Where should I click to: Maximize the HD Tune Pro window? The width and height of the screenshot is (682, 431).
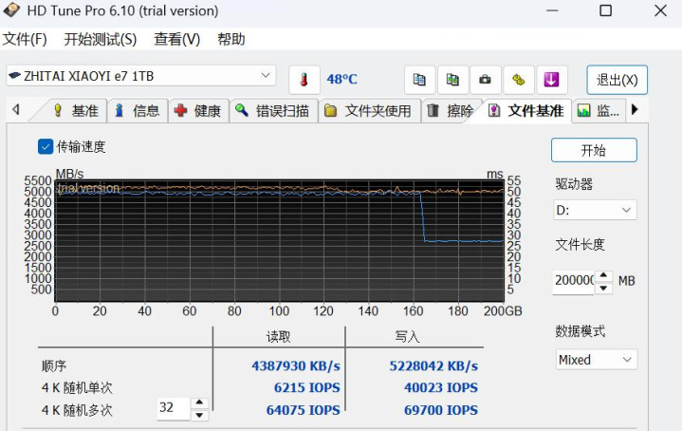[605, 10]
